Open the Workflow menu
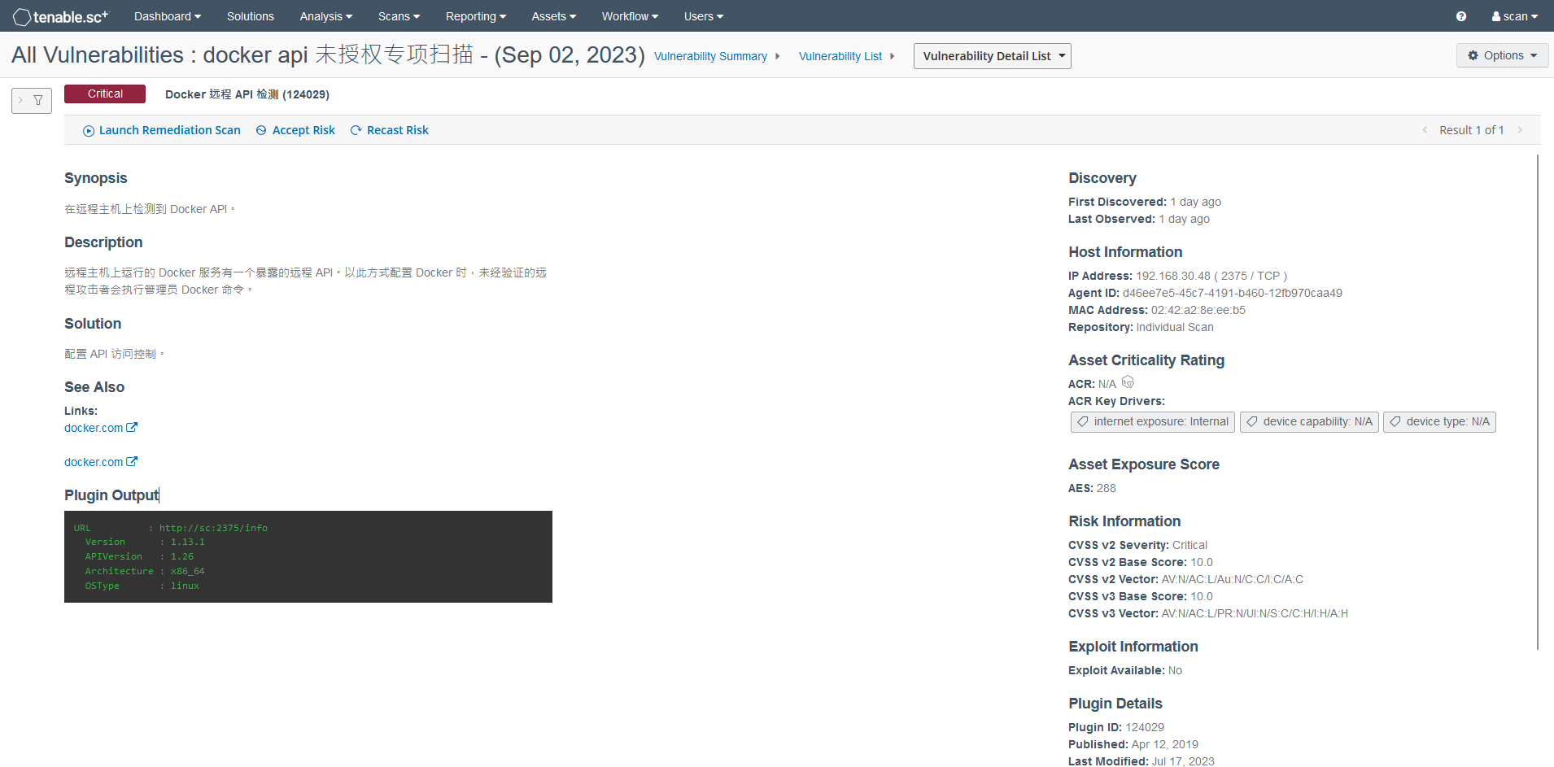The image size is (1554, 767). pos(629,15)
